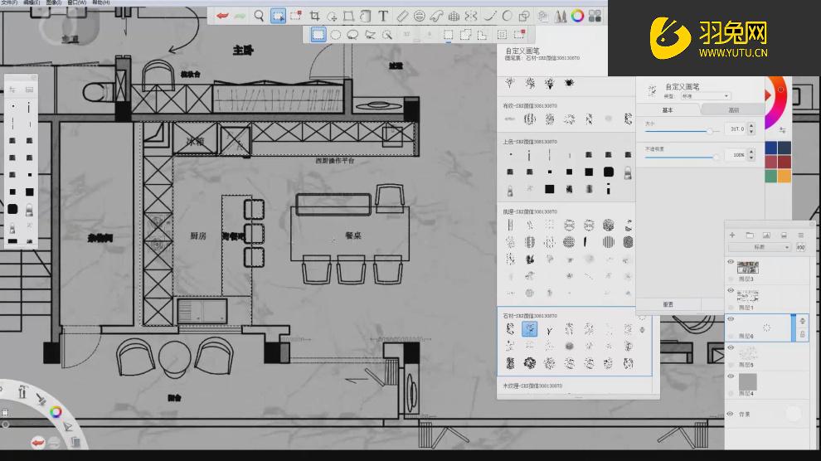Toggle visibility eye of layer 图层1
Screen dimensions: 821x461
tap(731, 290)
